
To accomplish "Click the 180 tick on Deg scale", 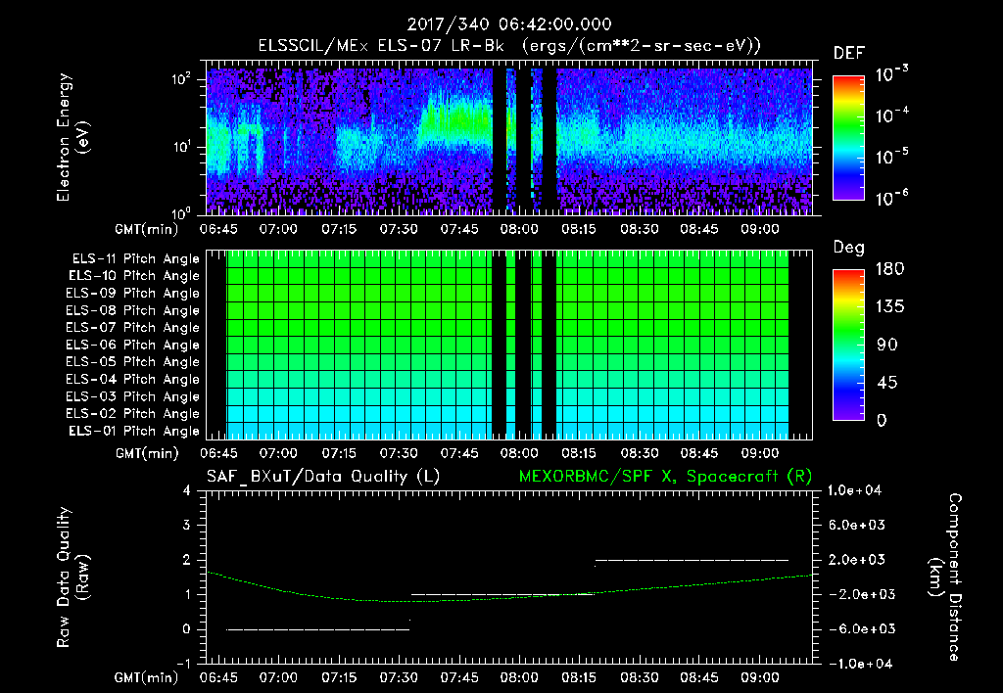I will [889, 269].
